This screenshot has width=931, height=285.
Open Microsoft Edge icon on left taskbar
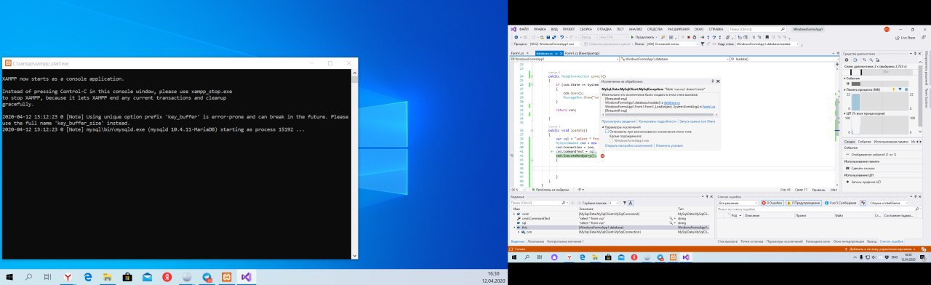pyautogui.click(x=88, y=277)
